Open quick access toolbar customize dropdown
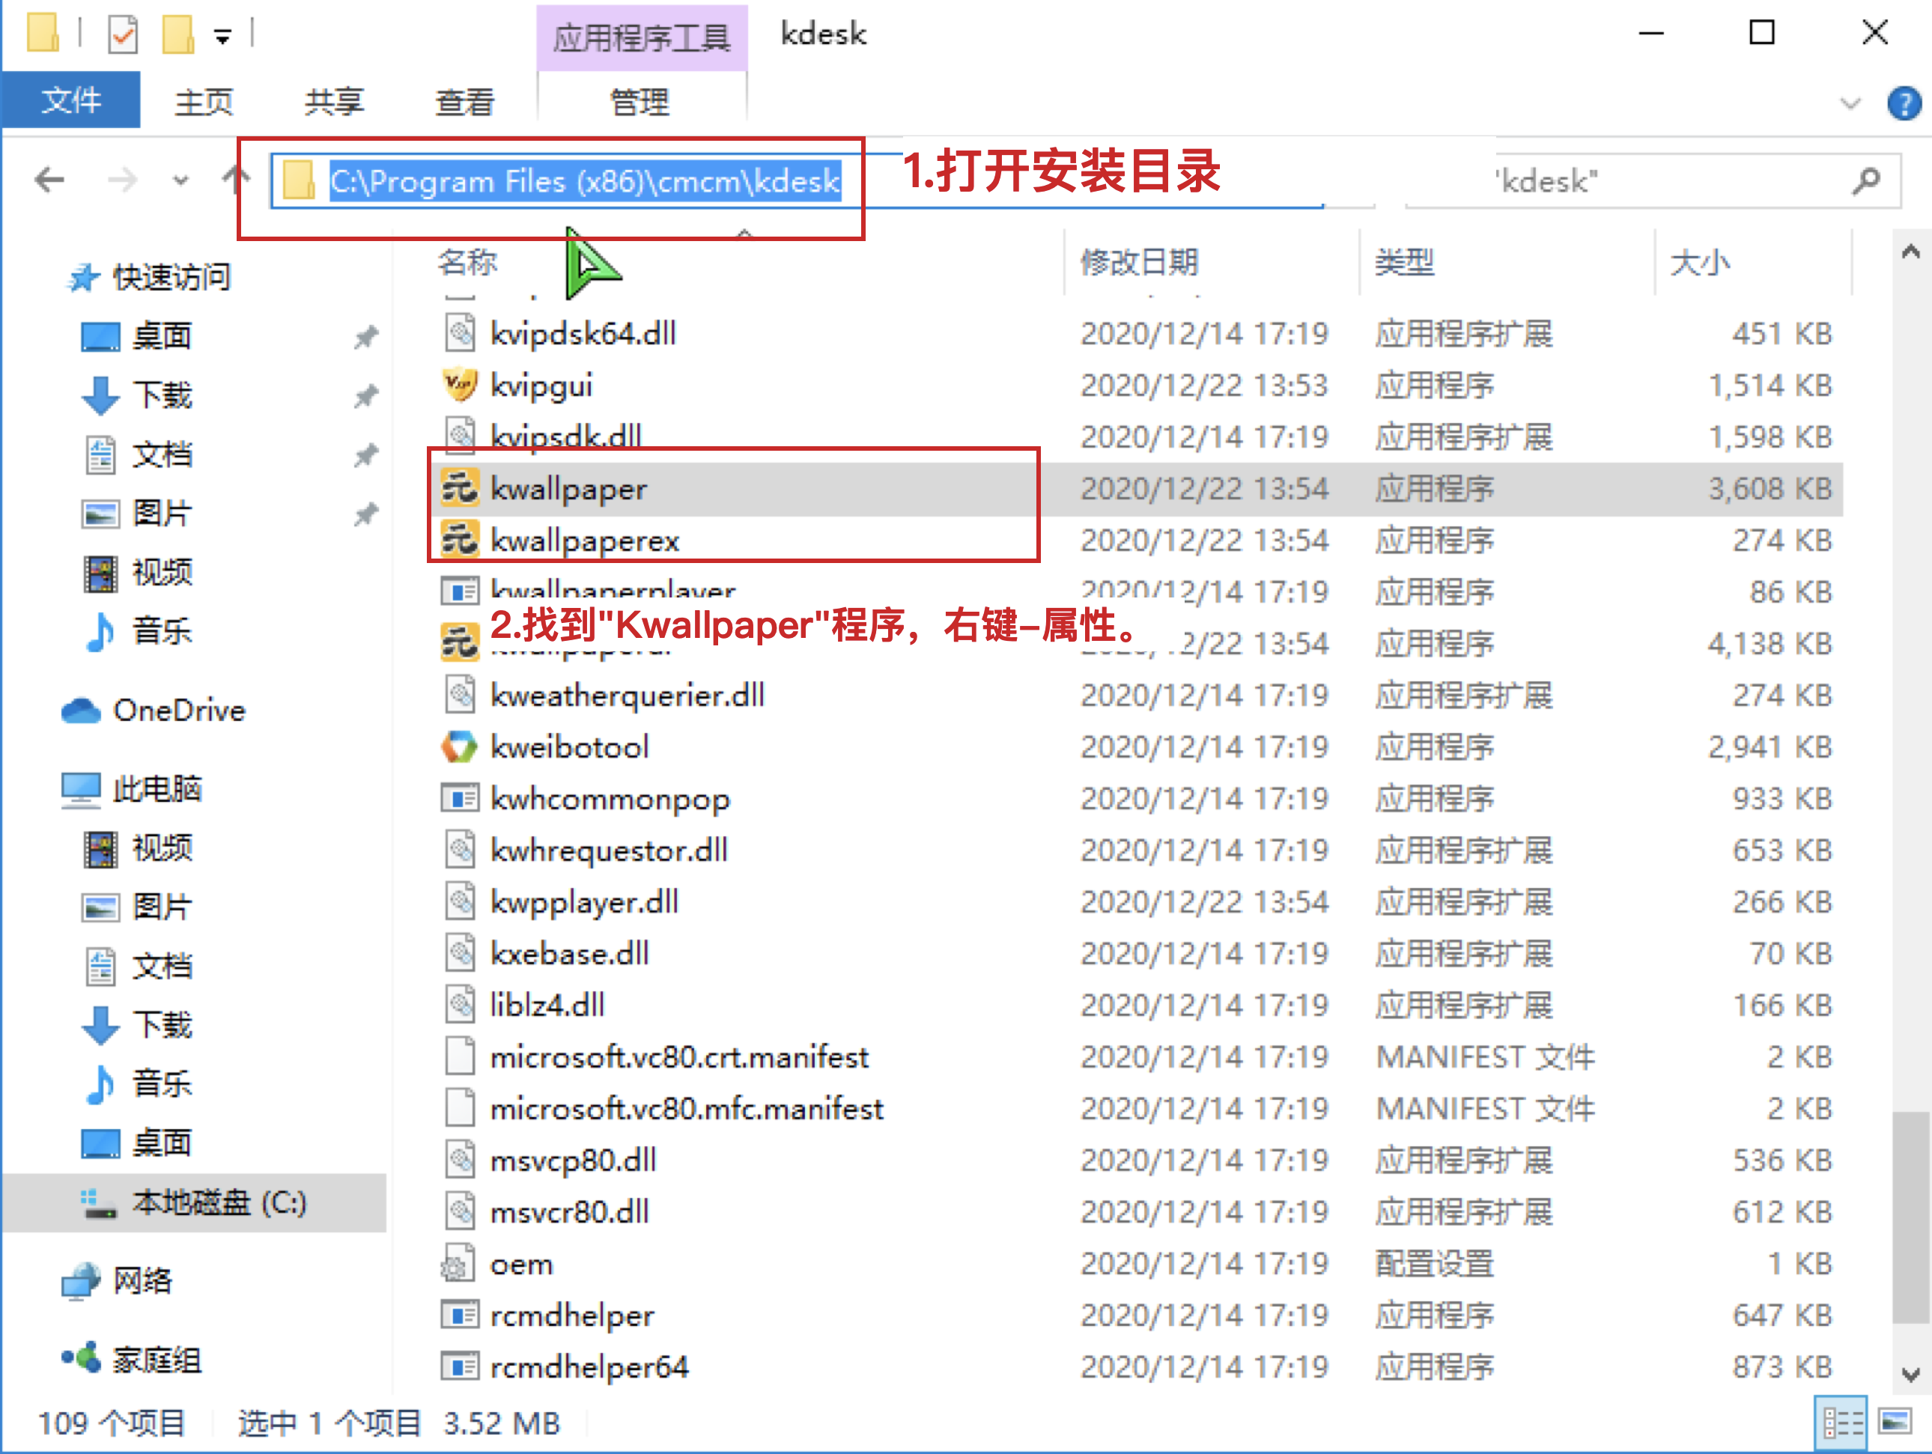Image resolution: width=1932 pixels, height=1454 pixels. [x=222, y=37]
